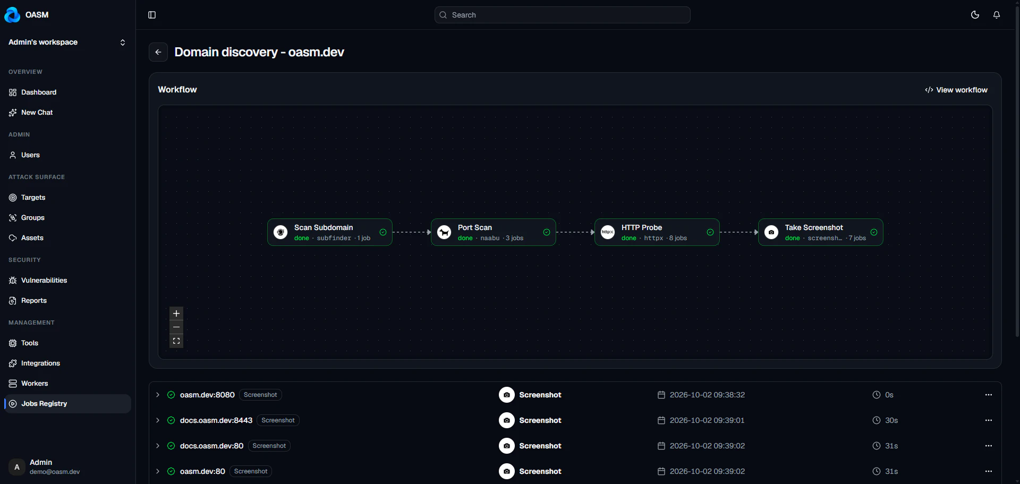Select the Take Screenshot workflow node
The height and width of the screenshot is (484, 1020).
821,232
